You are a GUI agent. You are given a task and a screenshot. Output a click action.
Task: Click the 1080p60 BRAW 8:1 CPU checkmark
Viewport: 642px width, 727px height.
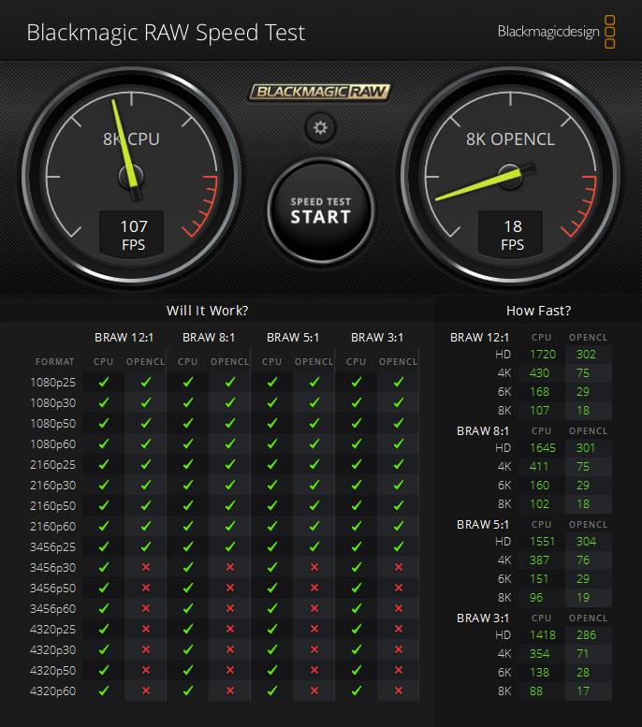coord(188,443)
